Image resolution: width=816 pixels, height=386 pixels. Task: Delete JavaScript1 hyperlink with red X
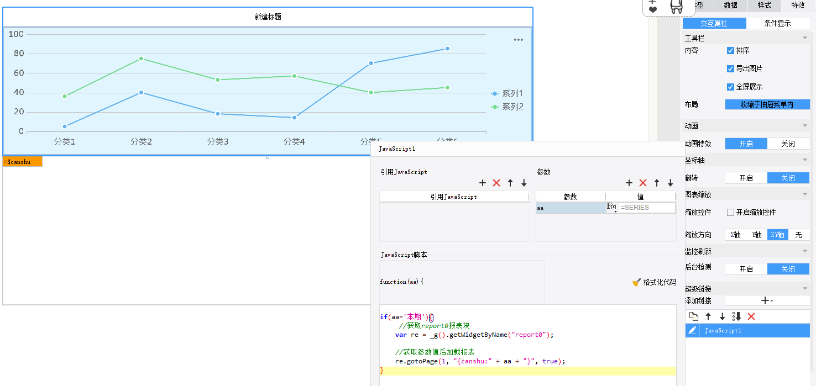pyautogui.click(x=751, y=316)
